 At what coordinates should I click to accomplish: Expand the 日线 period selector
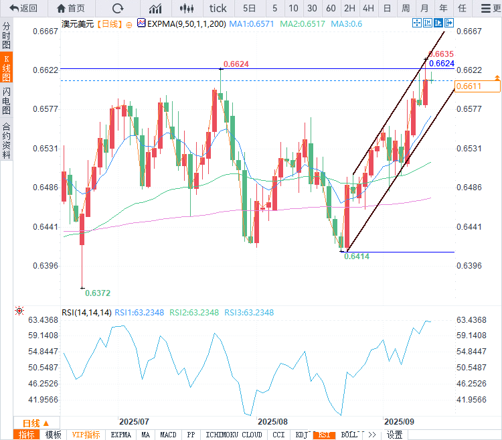[x=36, y=423]
